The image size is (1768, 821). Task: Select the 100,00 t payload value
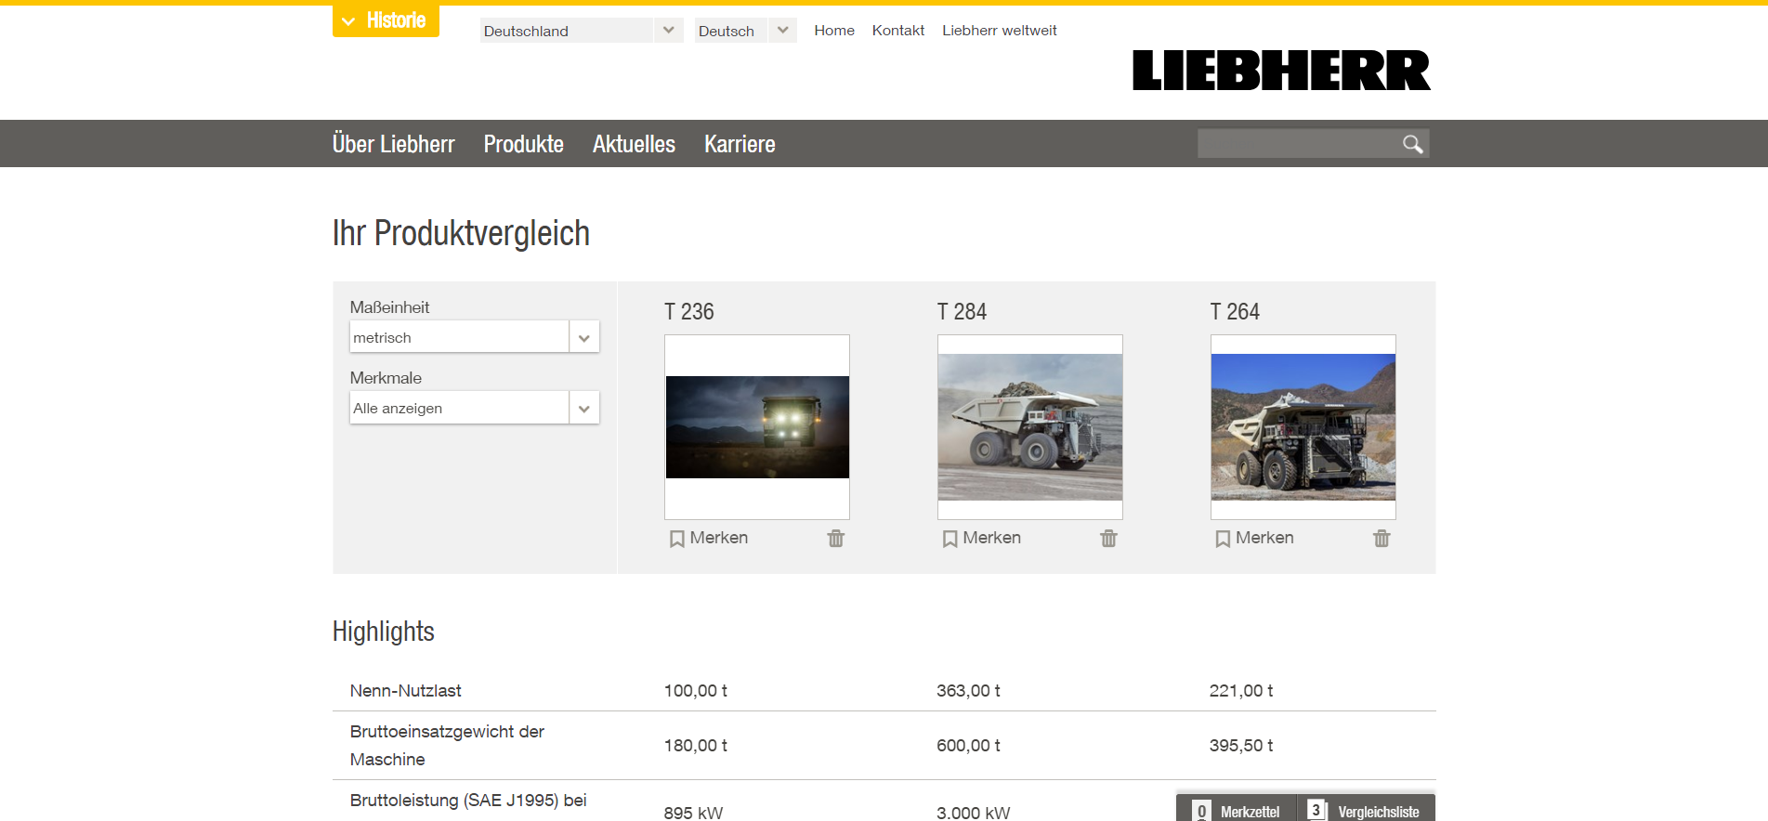point(696,691)
